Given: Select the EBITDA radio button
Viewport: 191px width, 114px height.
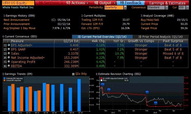Looking at the screenshot, I should pyautogui.click(x=9, y=66).
